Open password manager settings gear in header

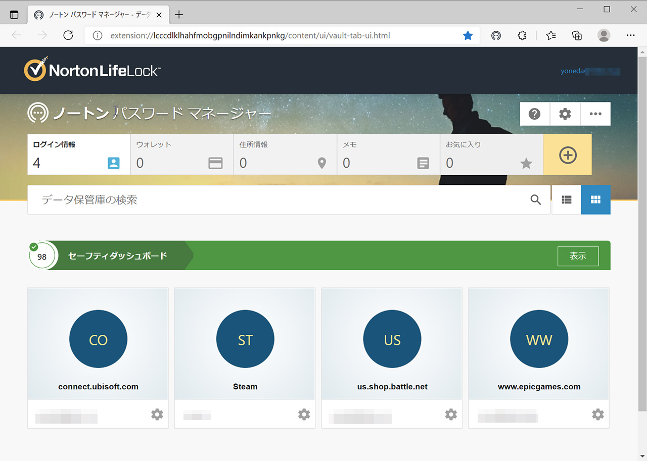click(x=565, y=114)
